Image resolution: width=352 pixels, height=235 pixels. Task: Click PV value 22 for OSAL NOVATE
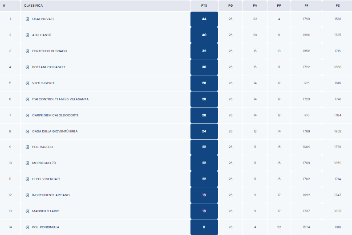(255, 19)
